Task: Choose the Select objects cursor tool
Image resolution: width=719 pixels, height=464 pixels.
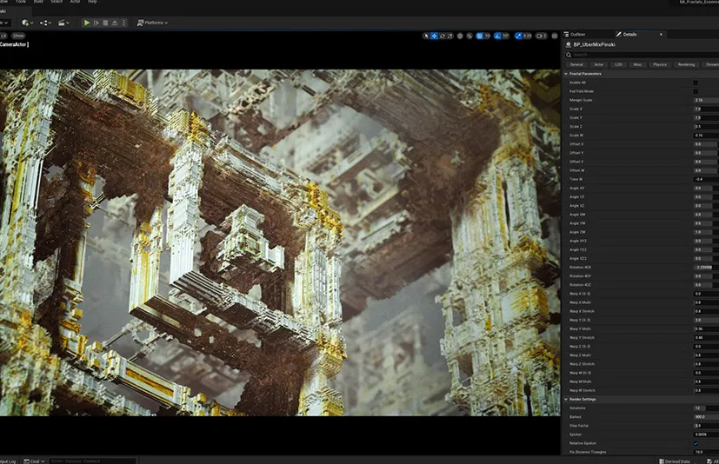Action: coord(426,36)
